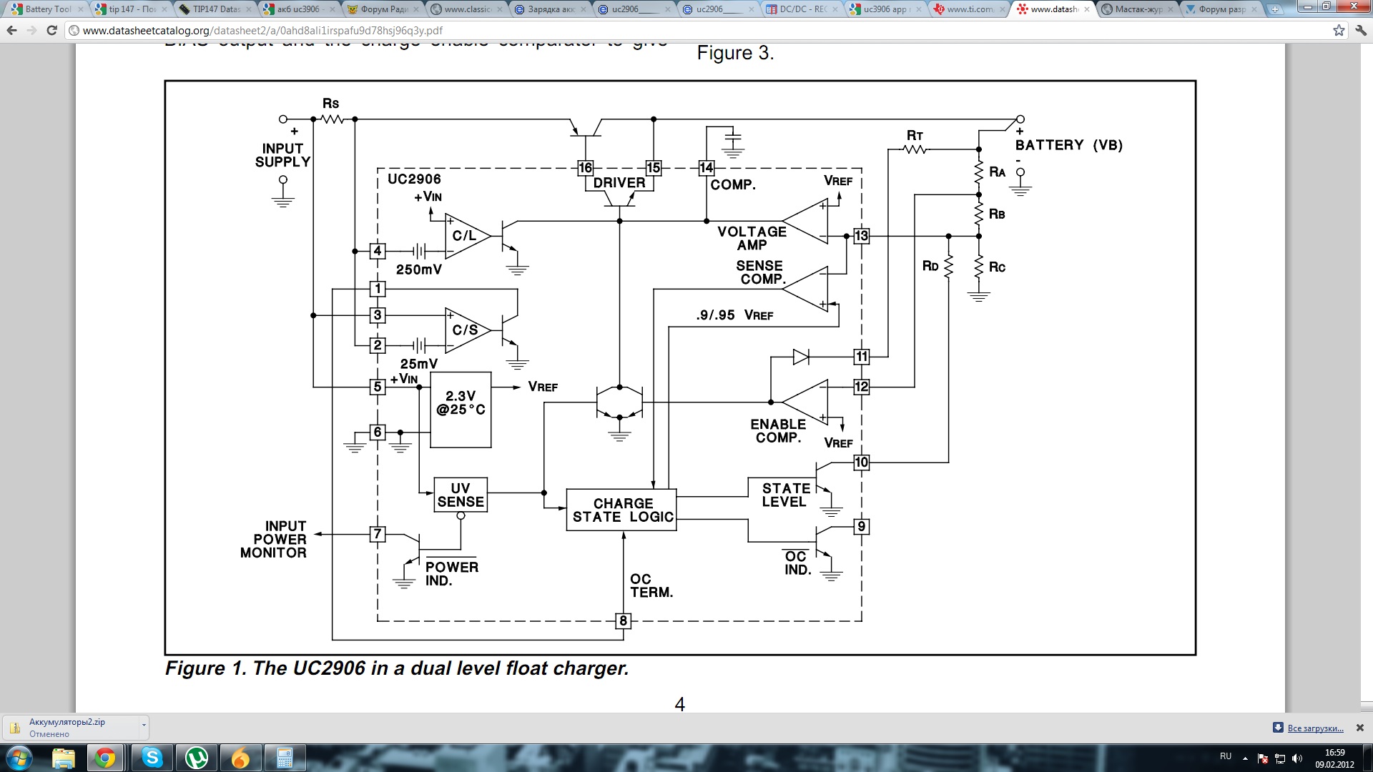Viewport: 1373px width, 772px height.
Task: Go back to the previous page
Action: [11, 31]
